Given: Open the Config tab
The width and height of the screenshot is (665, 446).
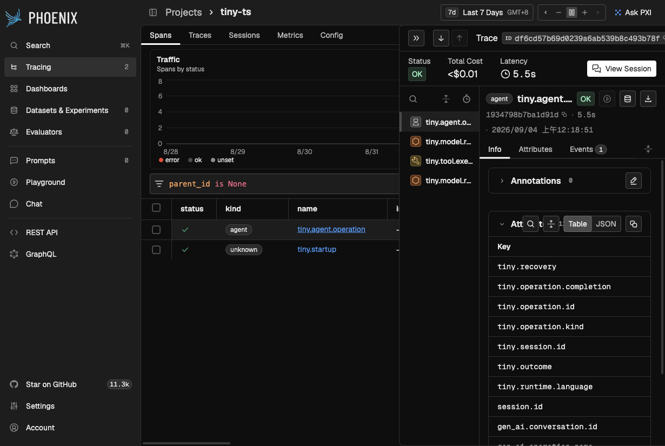Looking at the screenshot, I should [x=331, y=35].
